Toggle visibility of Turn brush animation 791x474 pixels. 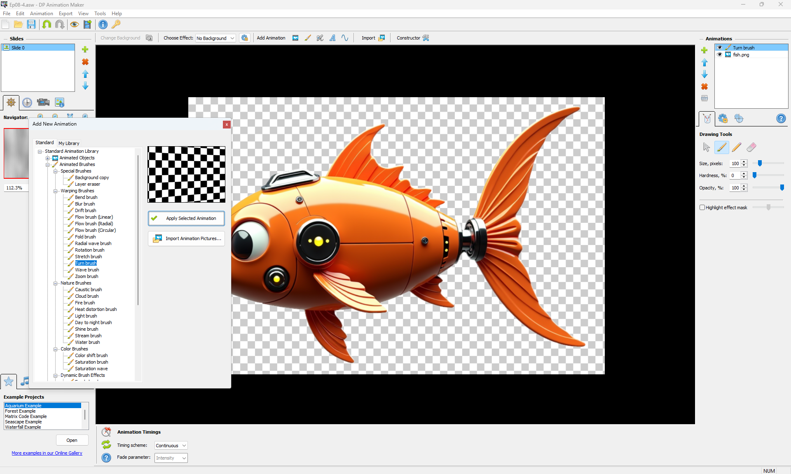point(720,48)
